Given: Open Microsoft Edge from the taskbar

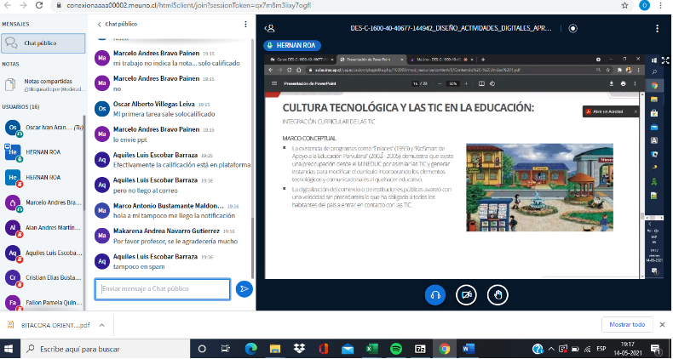Looking at the screenshot, I should tap(251, 349).
